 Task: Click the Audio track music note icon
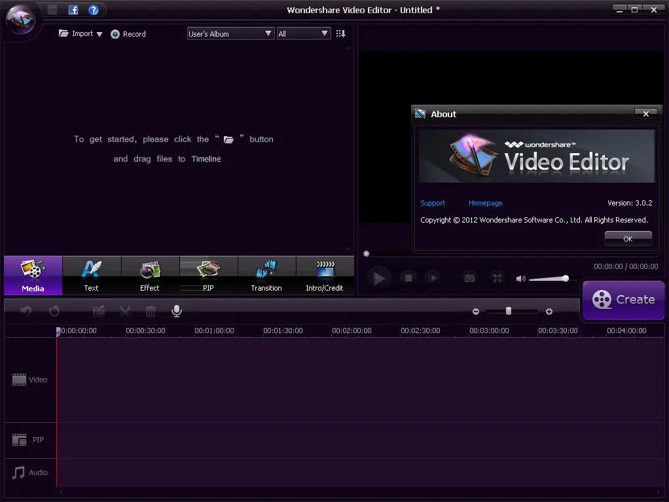pos(18,473)
